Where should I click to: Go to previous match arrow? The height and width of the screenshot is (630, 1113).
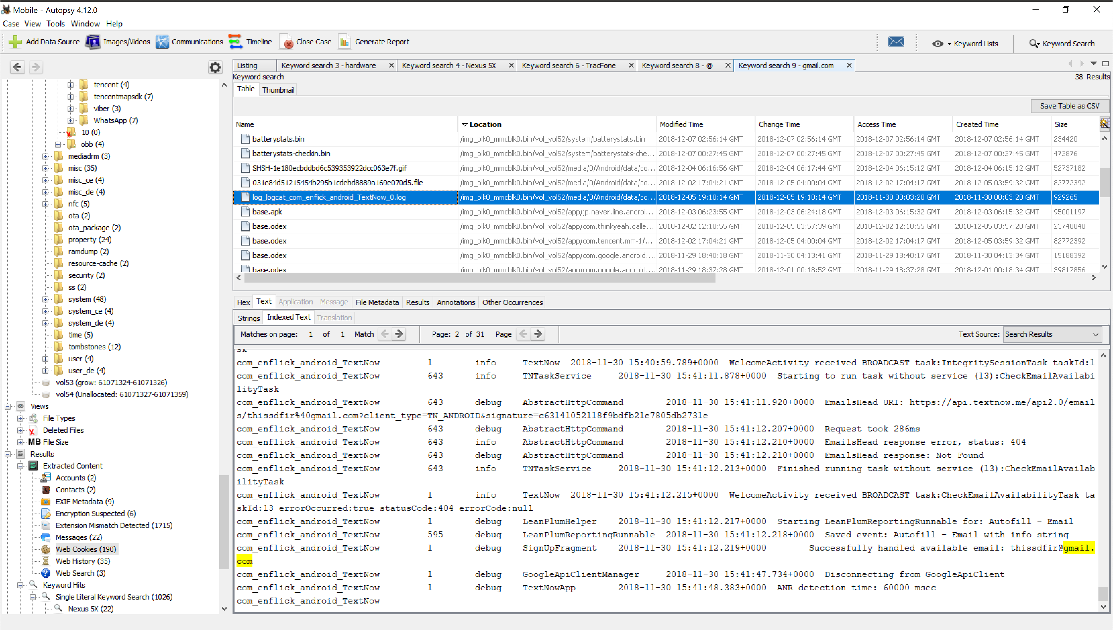tap(385, 334)
